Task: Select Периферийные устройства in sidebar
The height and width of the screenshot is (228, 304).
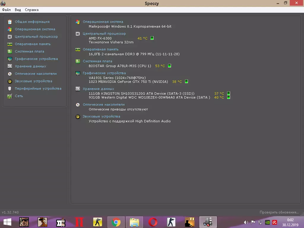Action: coord(38,88)
